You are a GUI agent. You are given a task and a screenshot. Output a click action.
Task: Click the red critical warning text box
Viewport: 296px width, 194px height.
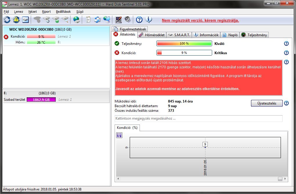pos(198,78)
